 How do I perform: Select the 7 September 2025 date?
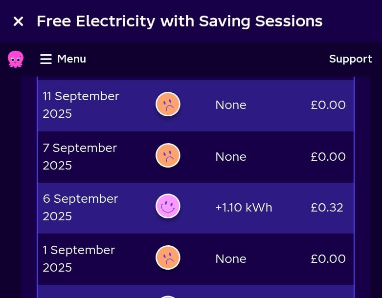pyautogui.click(x=80, y=156)
